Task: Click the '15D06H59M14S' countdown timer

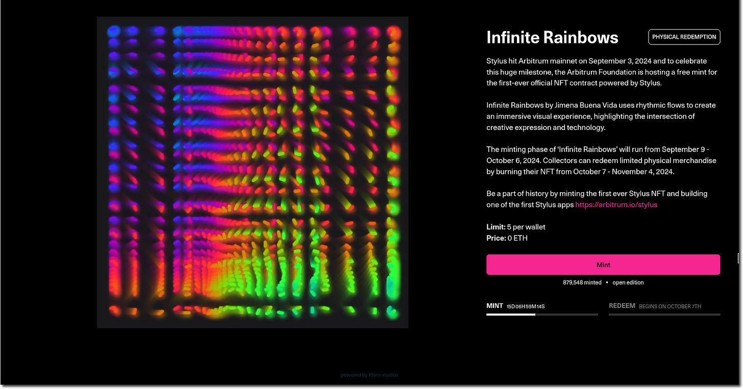Action: point(526,306)
